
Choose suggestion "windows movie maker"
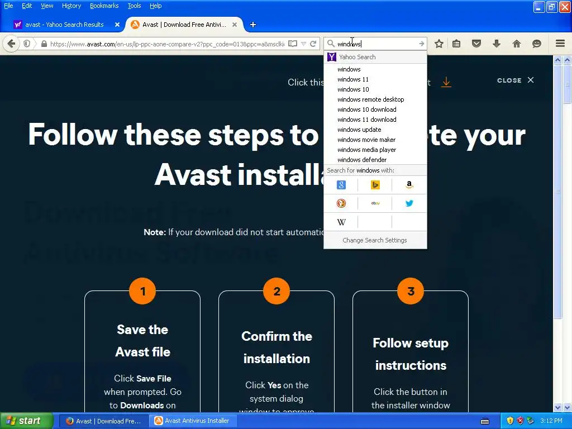[375, 140]
